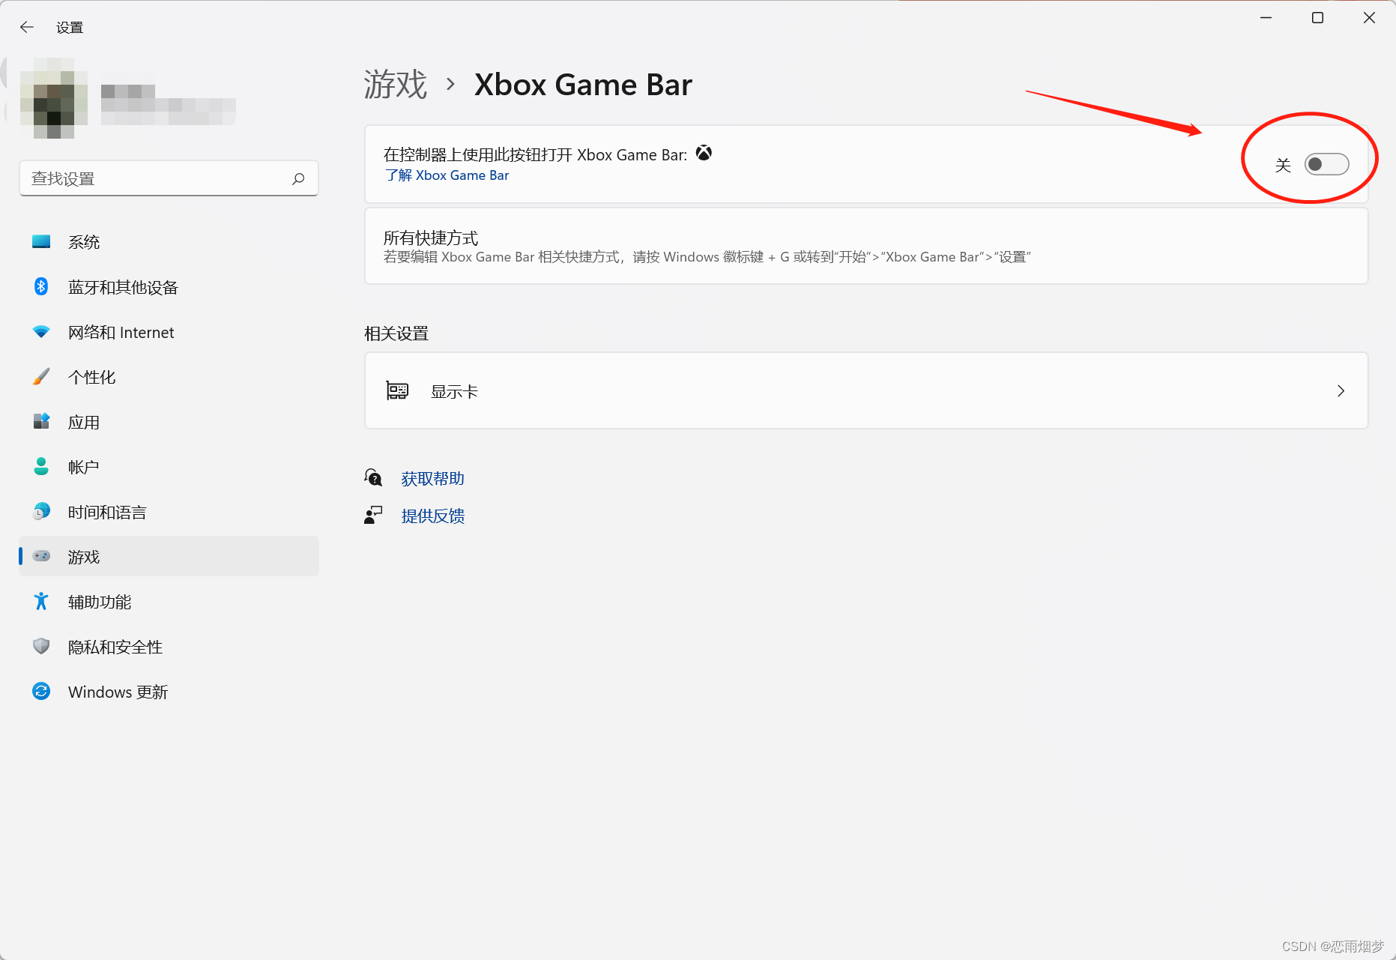Select 时间和语言 in the sidebar
1396x960 pixels.
[x=169, y=512]
